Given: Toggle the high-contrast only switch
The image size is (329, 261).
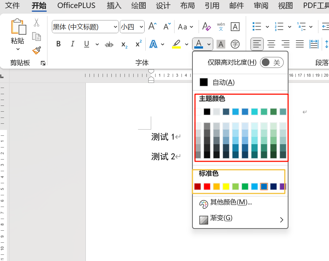Looking at the screenshot, I should (272, 62).
